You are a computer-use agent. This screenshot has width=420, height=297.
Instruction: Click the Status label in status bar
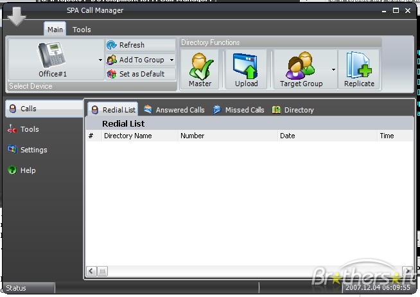[x=16, y=288]
